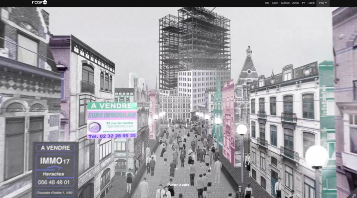This screenshot has width=357, height=198.
Task: Open the TV section
Action: pyautogui.click(x=303, y=3)
